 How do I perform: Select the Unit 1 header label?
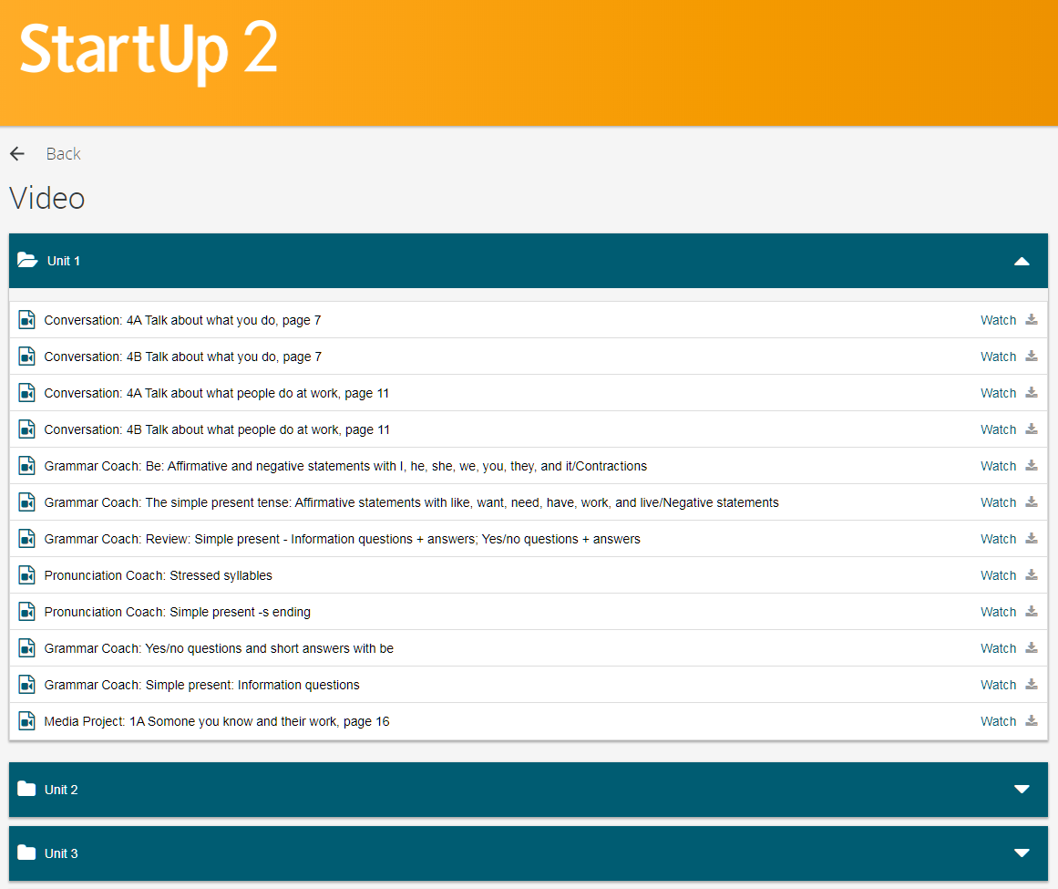(64, 262)
